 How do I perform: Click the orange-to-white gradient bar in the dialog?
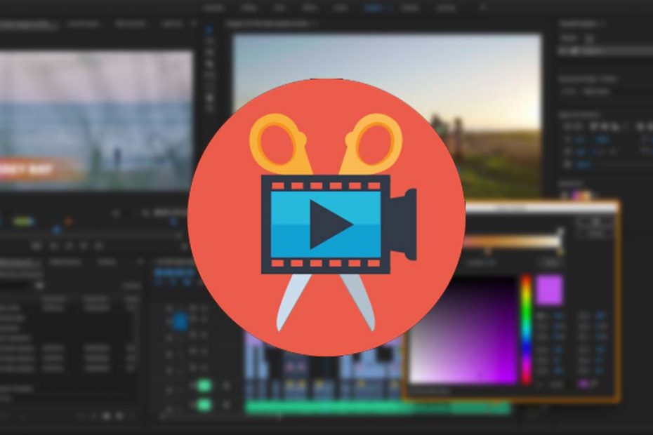tap(513, 242)
